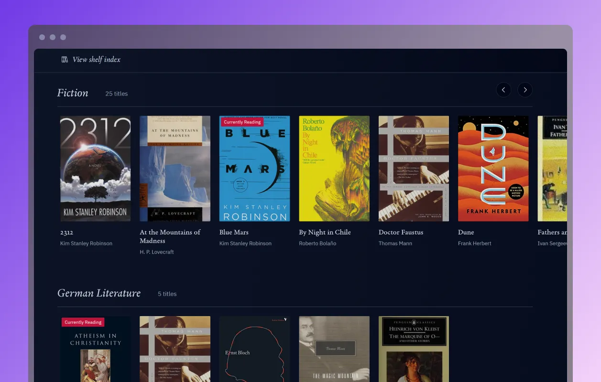
Task: Select the Currently Reading badge on Blue Mars
Action: tap(242, 122)
